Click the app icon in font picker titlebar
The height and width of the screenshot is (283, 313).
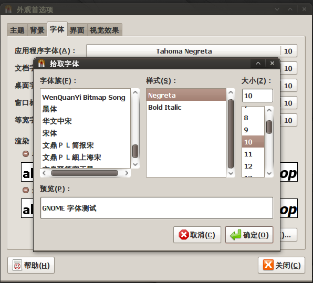tap(41, 64)
